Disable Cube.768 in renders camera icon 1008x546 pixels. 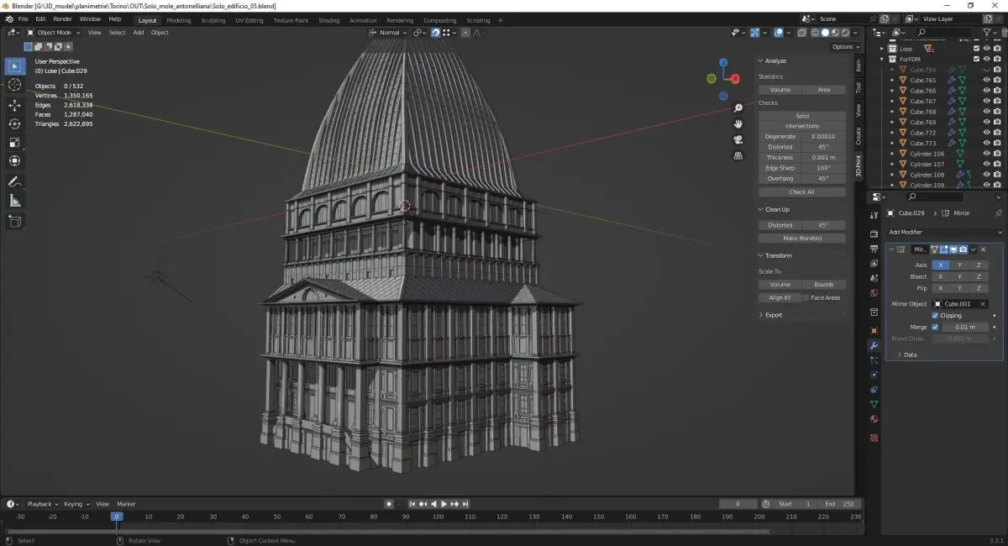[x=997, y=112]
